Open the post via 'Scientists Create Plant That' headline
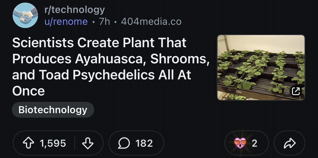This screenshot has height=158, width=318. coord(99,43)
